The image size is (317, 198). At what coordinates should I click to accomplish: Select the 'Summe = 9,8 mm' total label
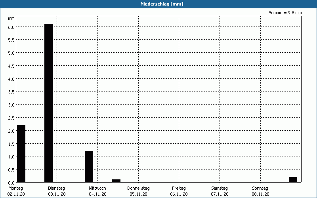coord(285,13)
